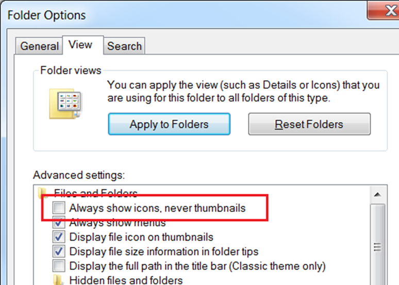The height and width of the screenshot is (285, 399).
Task: Click the Display file icon on thumbnails label
Action: 141,237
